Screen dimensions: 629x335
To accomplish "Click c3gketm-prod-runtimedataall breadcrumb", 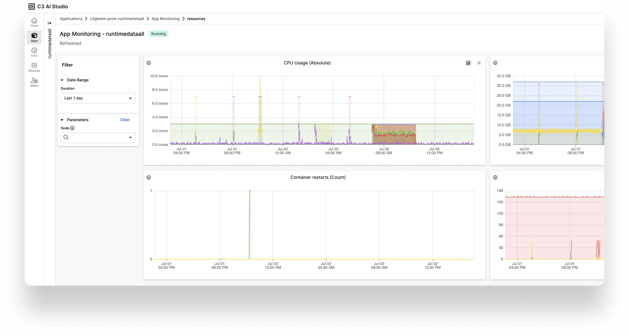I will [117, 18].
